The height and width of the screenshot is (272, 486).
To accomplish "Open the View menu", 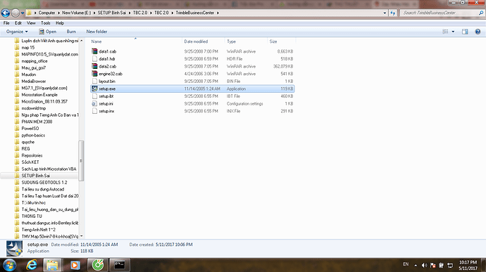I will tap(31, 23).
